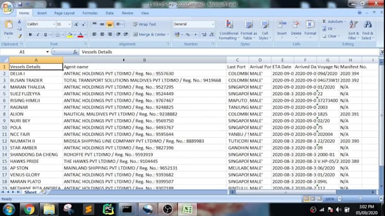This screenshot has width=385, height=216.
Task: Open the Merge & Center dropdown arrow
Action: point(168,34)
